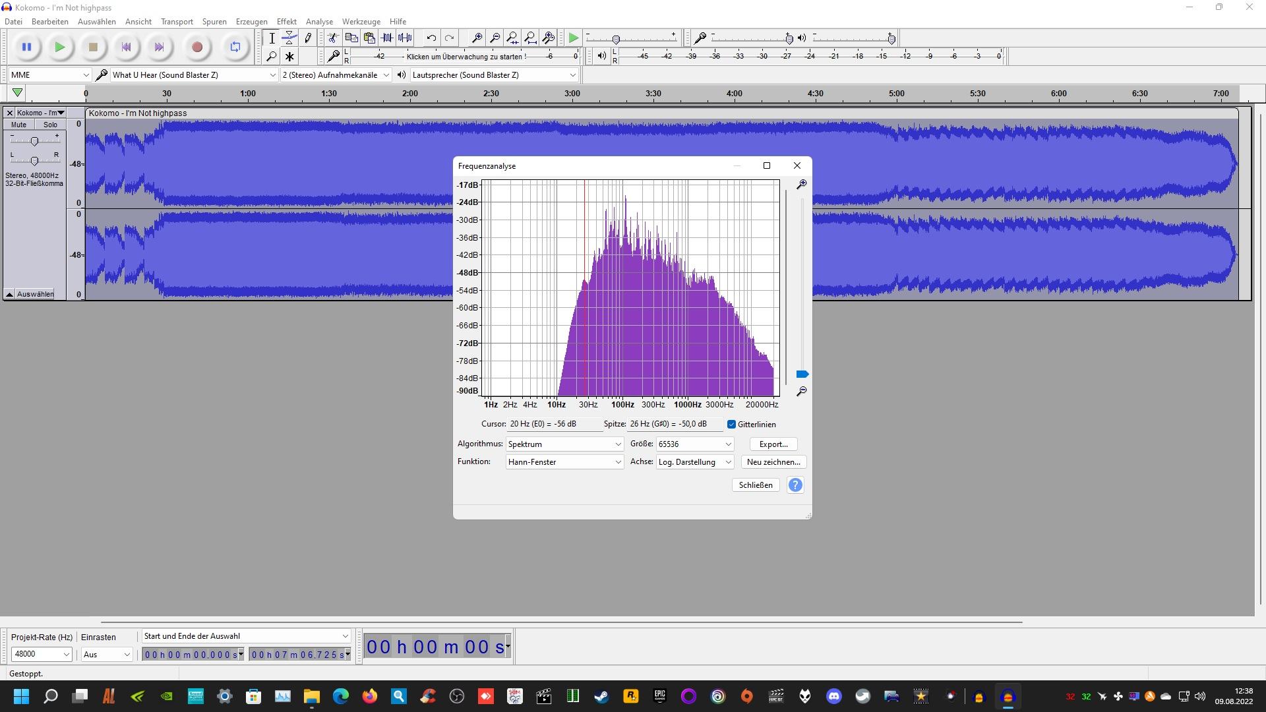Select the Envelope tool
1266x712 pixels.
(289, 38)
